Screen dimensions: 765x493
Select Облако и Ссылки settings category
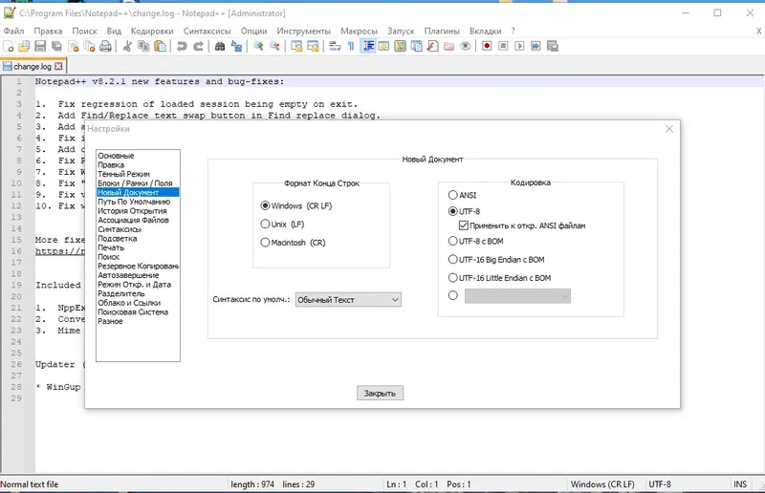tap(129, 303)
